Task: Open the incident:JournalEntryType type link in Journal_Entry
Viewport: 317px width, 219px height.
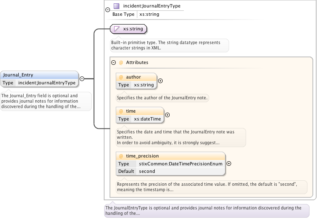Action: 47,83
